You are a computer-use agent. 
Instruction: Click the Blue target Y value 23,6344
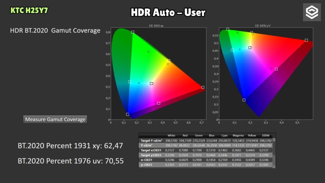(x=212, y=140)
